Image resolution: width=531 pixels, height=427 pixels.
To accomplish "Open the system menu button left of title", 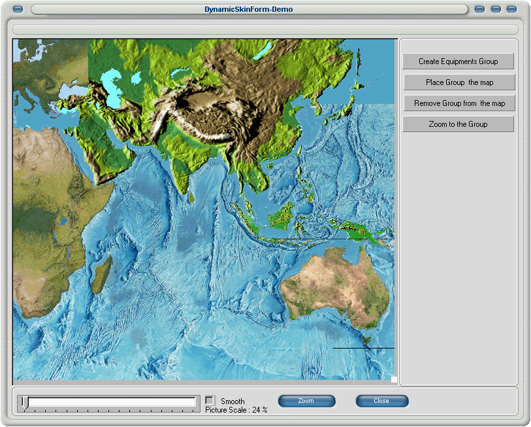I will pos(18,9).
